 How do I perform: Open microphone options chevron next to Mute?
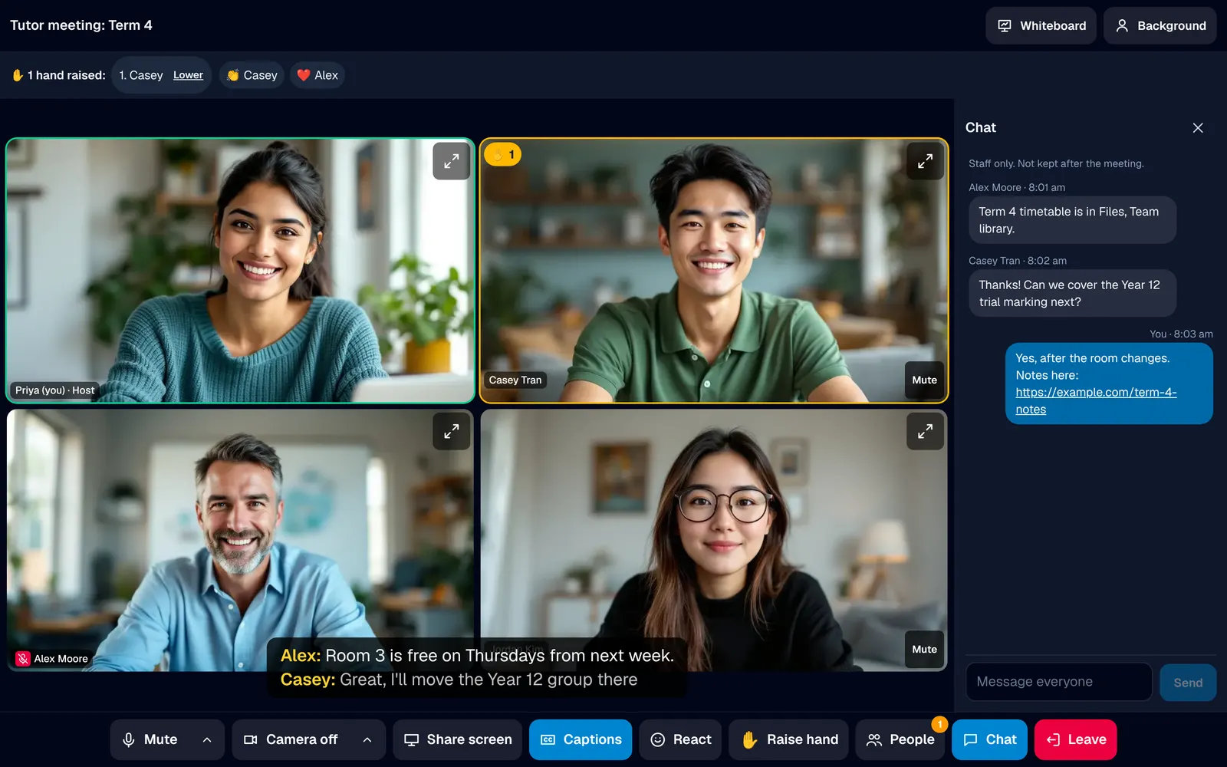pyautogui.click(x=207, y=739)
